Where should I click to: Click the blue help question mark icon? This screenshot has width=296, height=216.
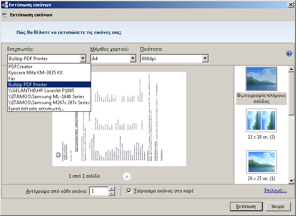click(289, 54)
